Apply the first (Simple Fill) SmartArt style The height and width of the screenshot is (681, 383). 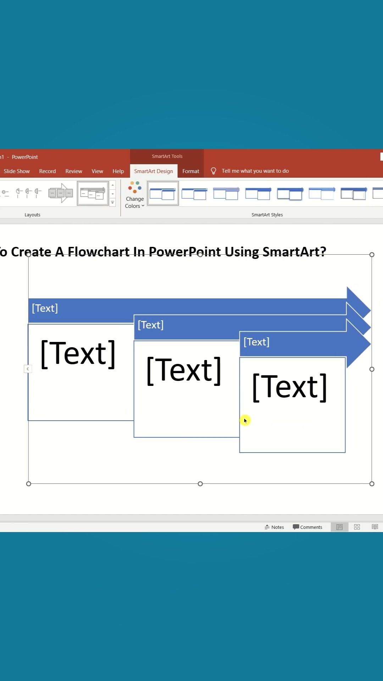point(163,193)
